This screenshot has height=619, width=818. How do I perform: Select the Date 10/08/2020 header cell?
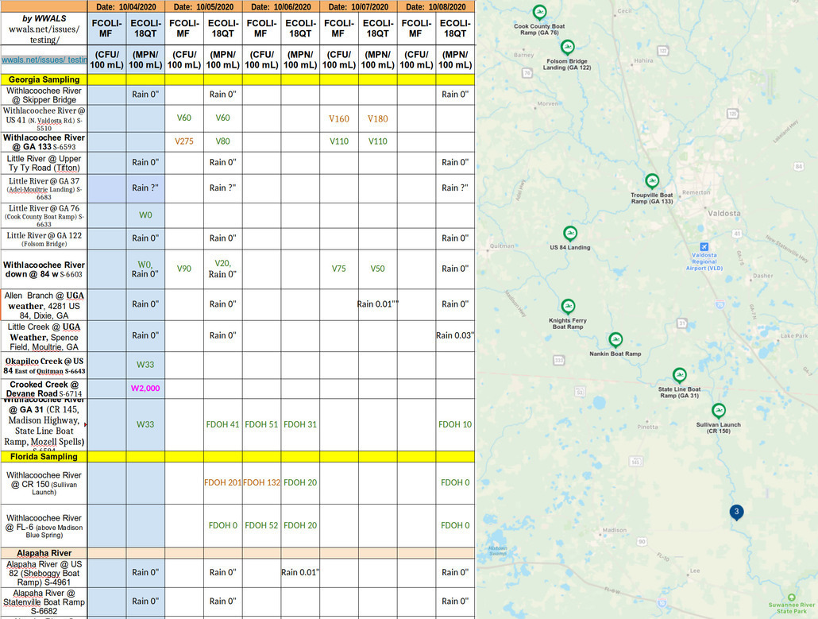coord(436,7)
